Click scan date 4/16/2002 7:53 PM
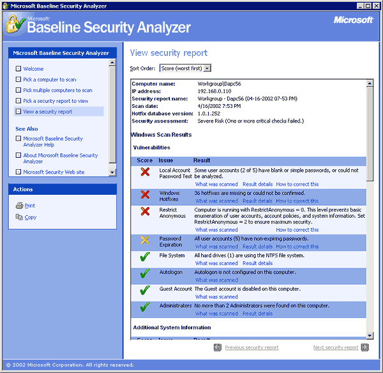Screen dimensions: 383x373 (219, 106)
